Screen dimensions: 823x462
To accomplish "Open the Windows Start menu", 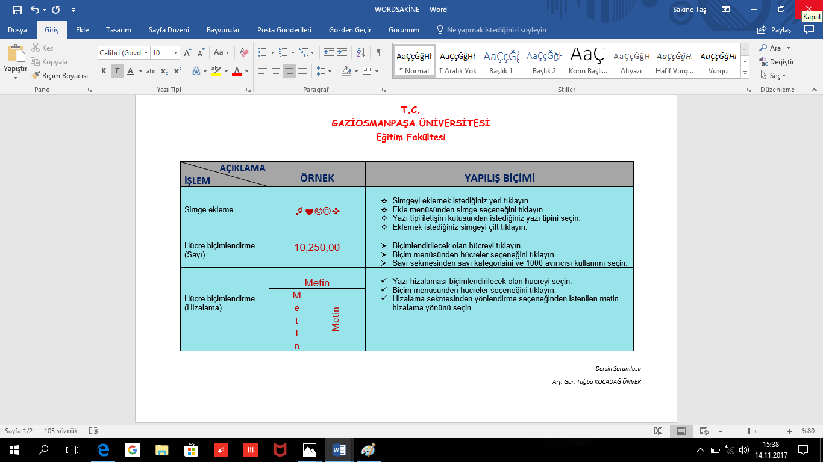I will coord(14,449).
